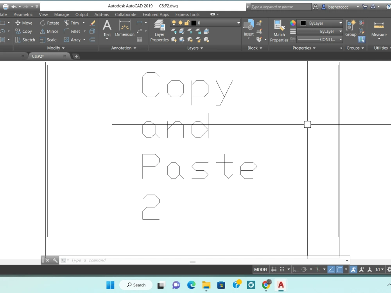This screenshot has width=391, height=293.
Task: Click the Dimension tool
Action: tap(125, 29)
